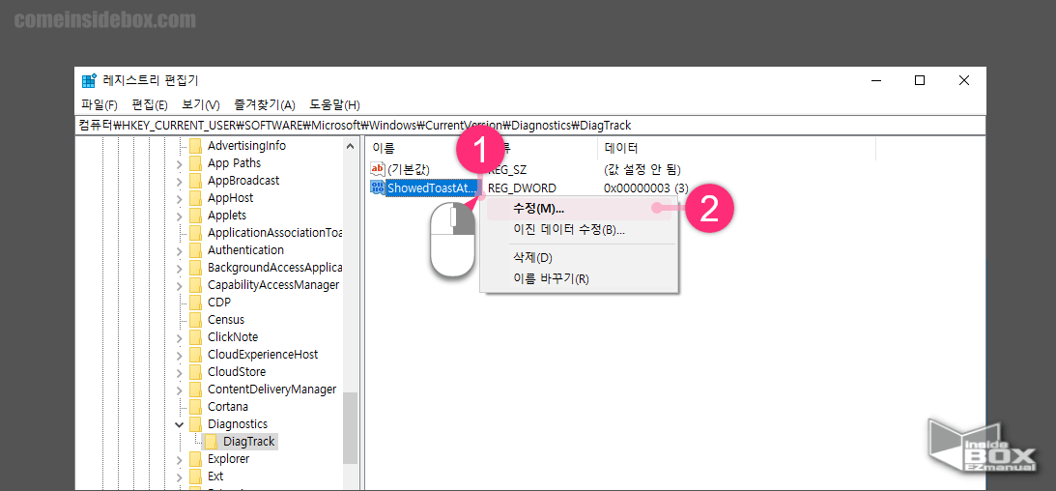Click the App Paths folder icon
This screenshot has height=491, width=1056.
tap(196, 163)
